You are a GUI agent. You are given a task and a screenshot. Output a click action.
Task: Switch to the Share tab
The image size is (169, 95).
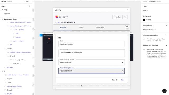82,27
